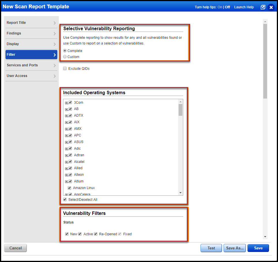Viewport: 278px width, 262px height.
Task: Open the Report Title section
Action: point(31,22)
